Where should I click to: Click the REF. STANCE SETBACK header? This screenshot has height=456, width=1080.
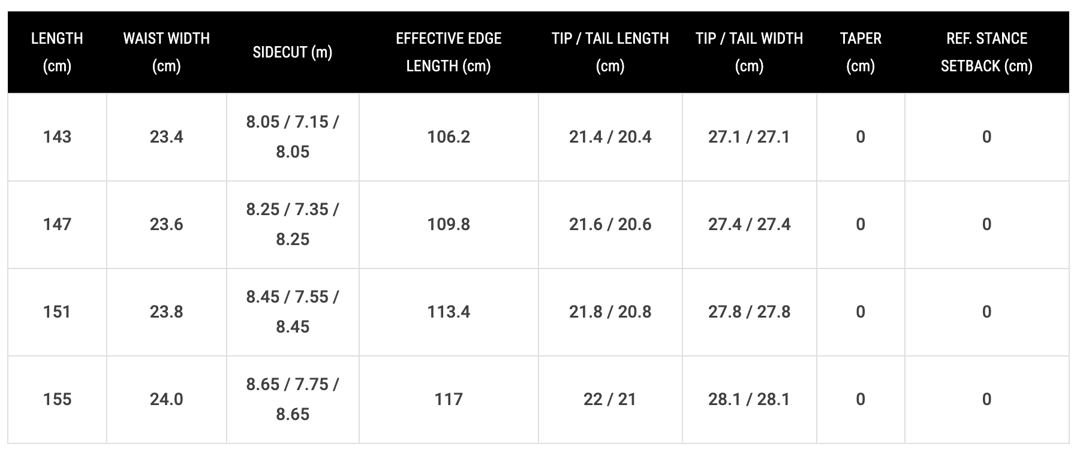(987, 52)
